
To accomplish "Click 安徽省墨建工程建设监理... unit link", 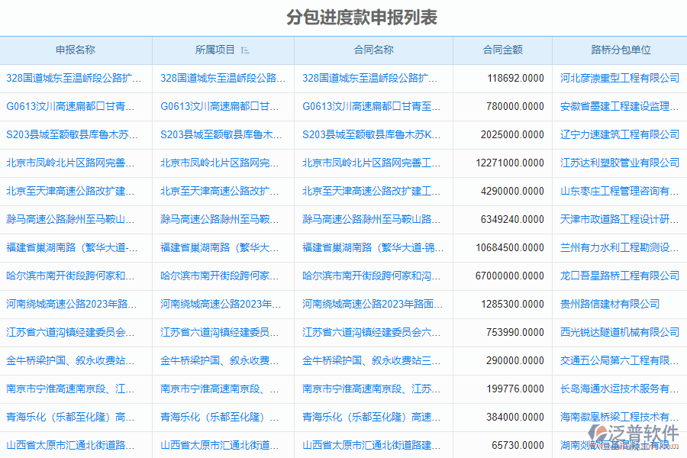I will [619, 106].
